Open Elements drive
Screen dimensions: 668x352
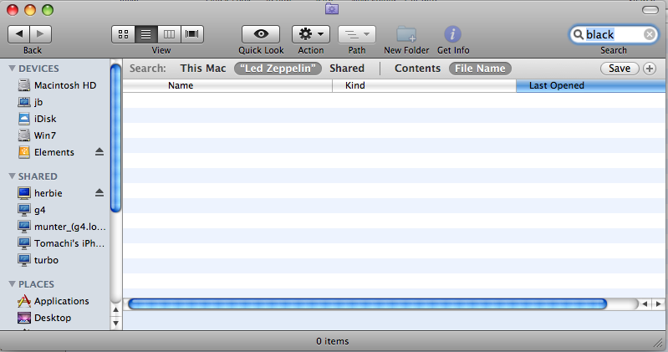(54, 152)
